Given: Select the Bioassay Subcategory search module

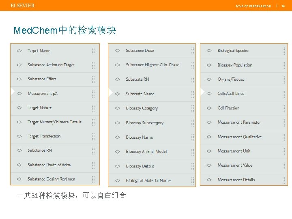Looking at the screenshot, I should point(152,123).
